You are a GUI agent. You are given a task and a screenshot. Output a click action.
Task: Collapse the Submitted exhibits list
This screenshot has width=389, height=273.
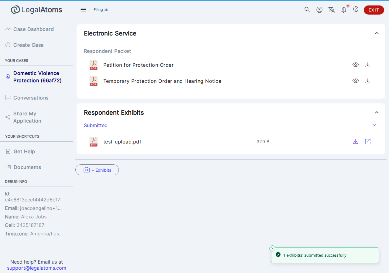pos(374,125)
